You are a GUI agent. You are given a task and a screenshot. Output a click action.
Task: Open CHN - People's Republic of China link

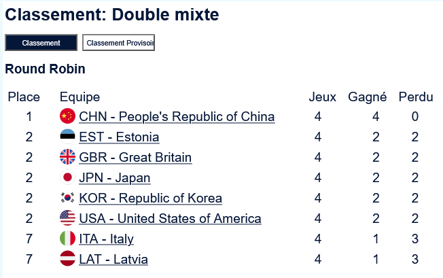(177, 116)
